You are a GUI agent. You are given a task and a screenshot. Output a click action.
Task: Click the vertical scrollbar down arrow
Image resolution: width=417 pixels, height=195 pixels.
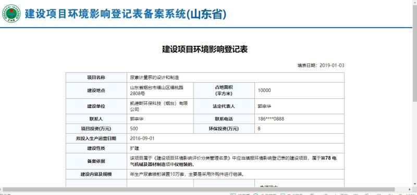coord(414,185)
